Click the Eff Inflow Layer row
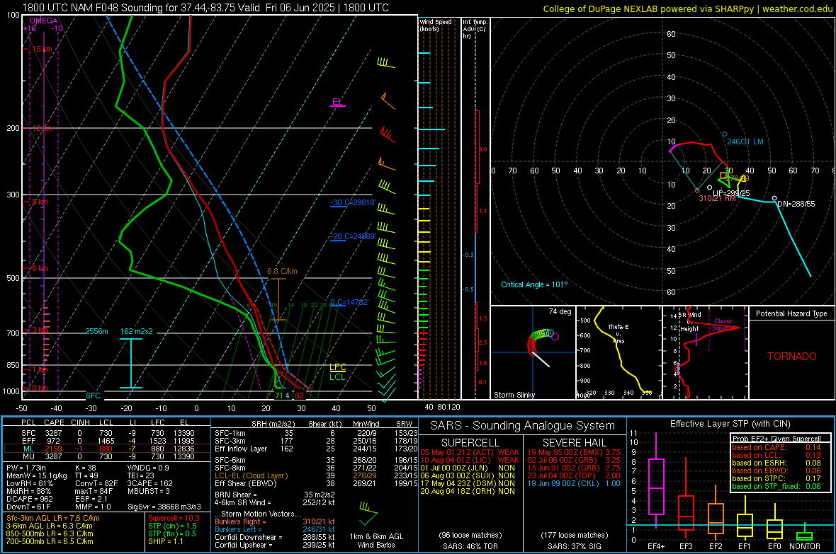 (317, 449)
